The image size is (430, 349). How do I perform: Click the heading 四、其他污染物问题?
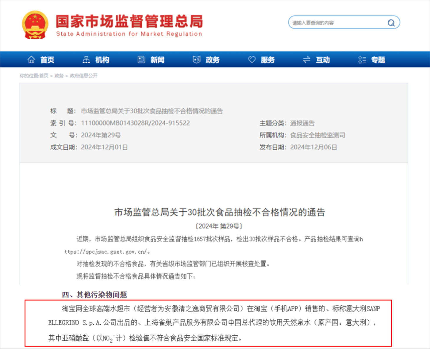94,295
